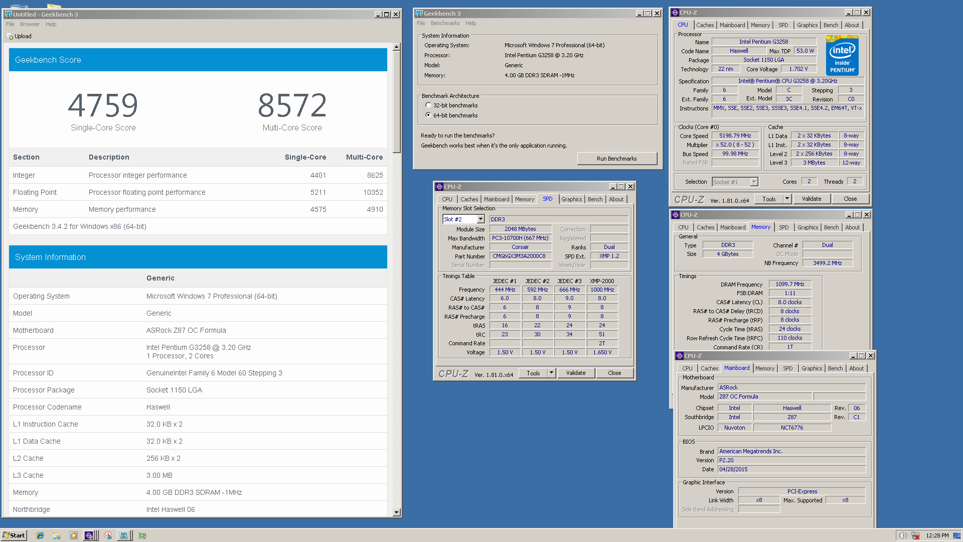This screenshot has width=963, height=542.
Task: Click scroll-up arrow in Geekbench results scrollbar
Action: 397,47
